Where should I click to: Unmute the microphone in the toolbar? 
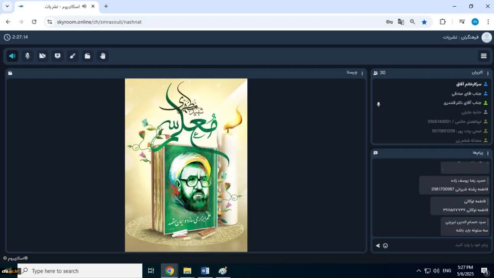coord(27,56)
